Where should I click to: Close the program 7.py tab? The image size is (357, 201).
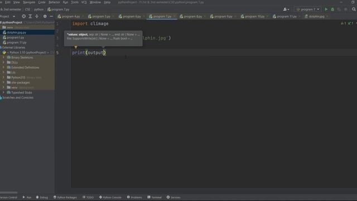175,16
